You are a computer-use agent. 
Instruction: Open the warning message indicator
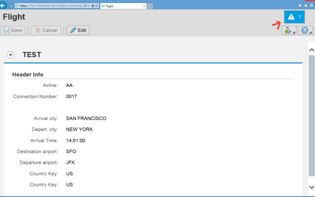click(294, 17)
